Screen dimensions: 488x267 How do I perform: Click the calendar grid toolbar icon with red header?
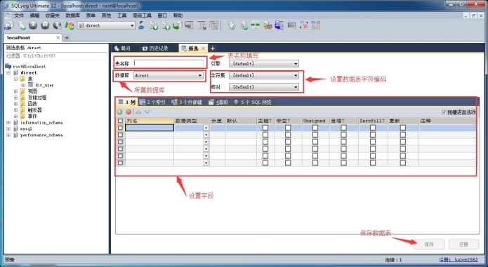point(304,25)
